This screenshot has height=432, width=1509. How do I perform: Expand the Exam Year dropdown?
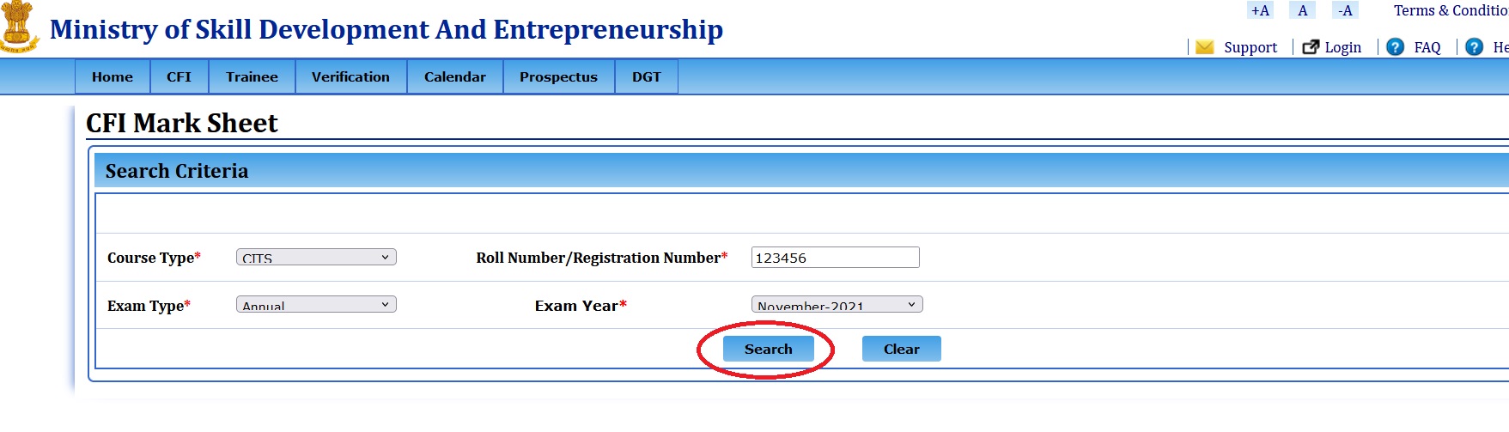(837, 304)
